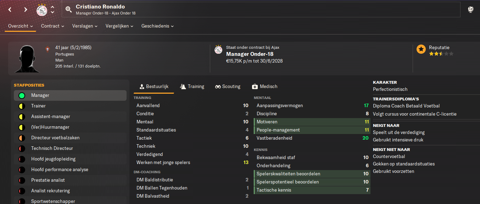This screenshot has height=204, width=480.
Task: Switch to the Bestuurlijk tab
Action: pyautogui.click(x=154, y=87)
